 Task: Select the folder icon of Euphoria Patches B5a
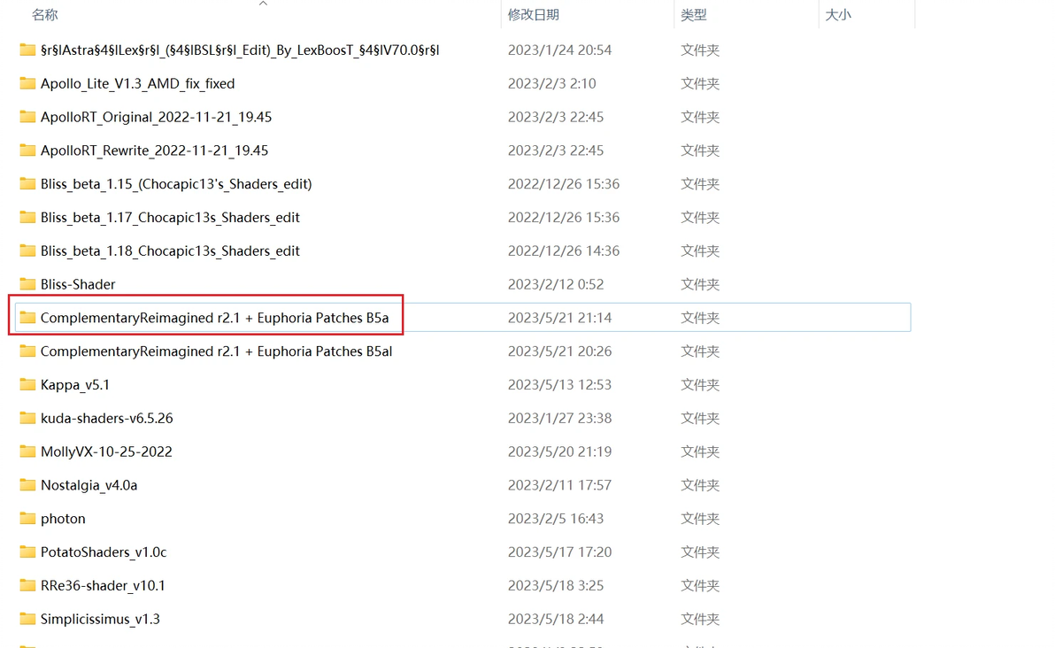(x=27, y=318)
